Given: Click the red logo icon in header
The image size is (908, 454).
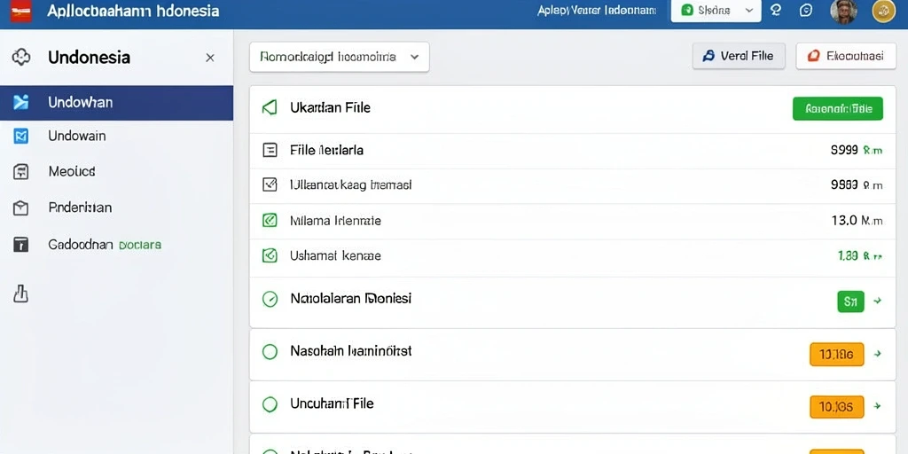Looking at the screenshot, I should click(21, 11).
